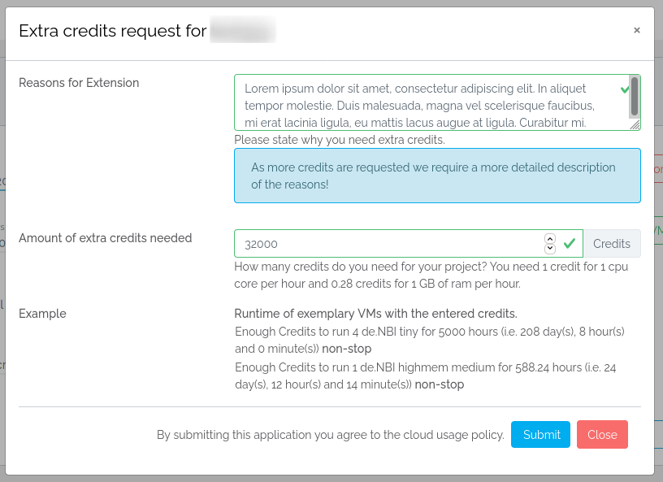This screenshot has height=482, width=663.
Task: Click the resize handle of the reasons text area
Action: [635, 125]
